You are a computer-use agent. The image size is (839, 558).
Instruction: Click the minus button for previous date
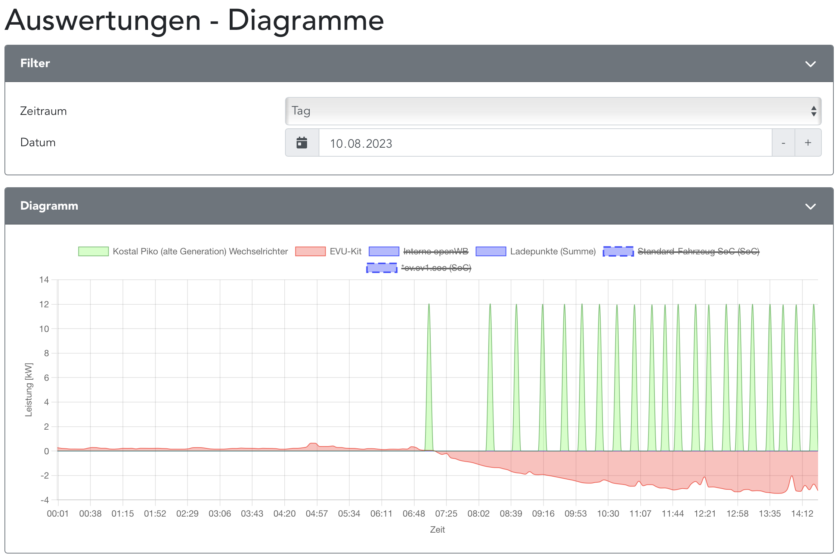click(x=783, y=143)
